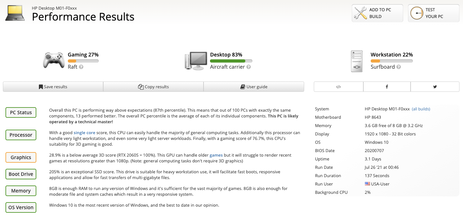The width and height of the screenshot is (463, 215).
Task: Open help for Surfboard rating
Action: coord(399,67)
